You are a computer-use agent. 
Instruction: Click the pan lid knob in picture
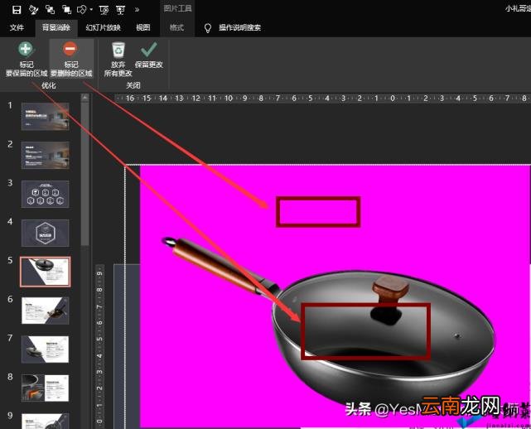(x=390, y=289)
